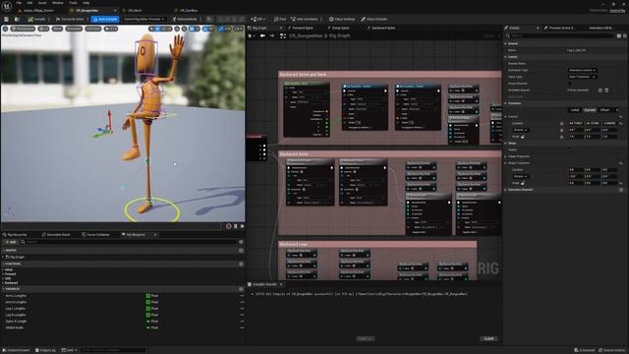Open the Perspective view mode dropdown
The width and height of the screenshot is (629, 354).
(x=23, y=29)
